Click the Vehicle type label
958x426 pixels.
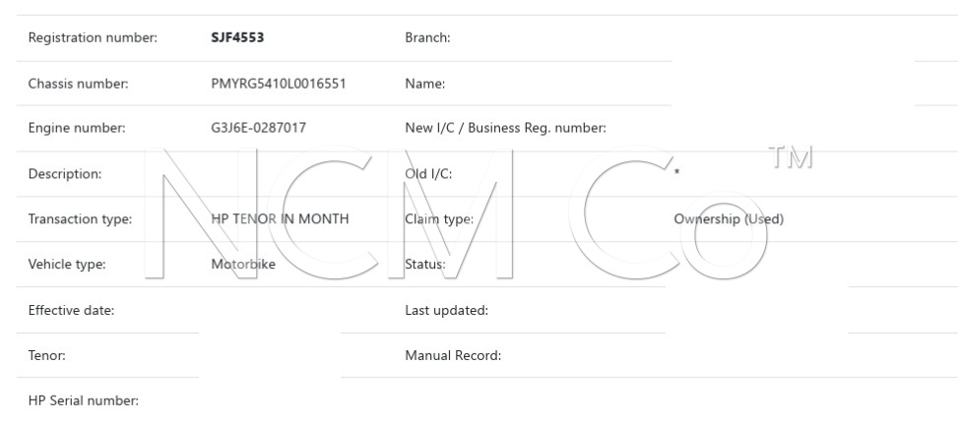(x=67, y=264)
